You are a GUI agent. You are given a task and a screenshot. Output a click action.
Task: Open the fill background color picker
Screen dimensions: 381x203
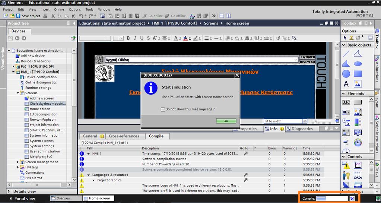[185, 38]
